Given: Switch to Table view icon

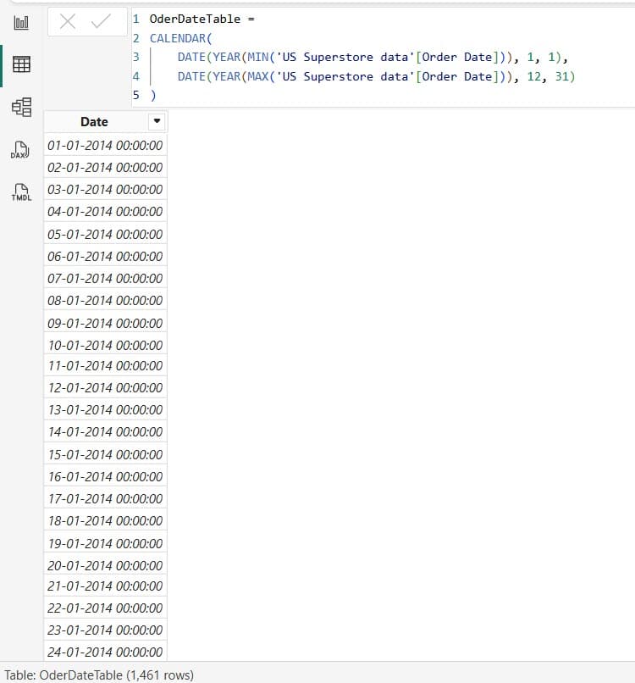Looking at the screenshot, I should point(21,64).
